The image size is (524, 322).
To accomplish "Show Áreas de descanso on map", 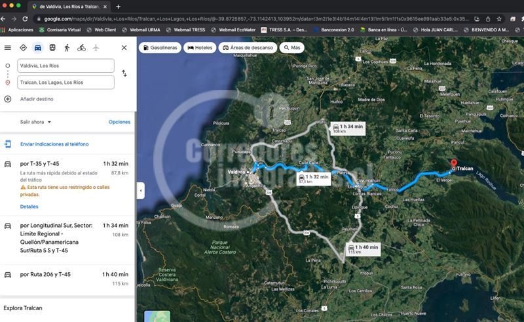I will (x=248, y=48).
